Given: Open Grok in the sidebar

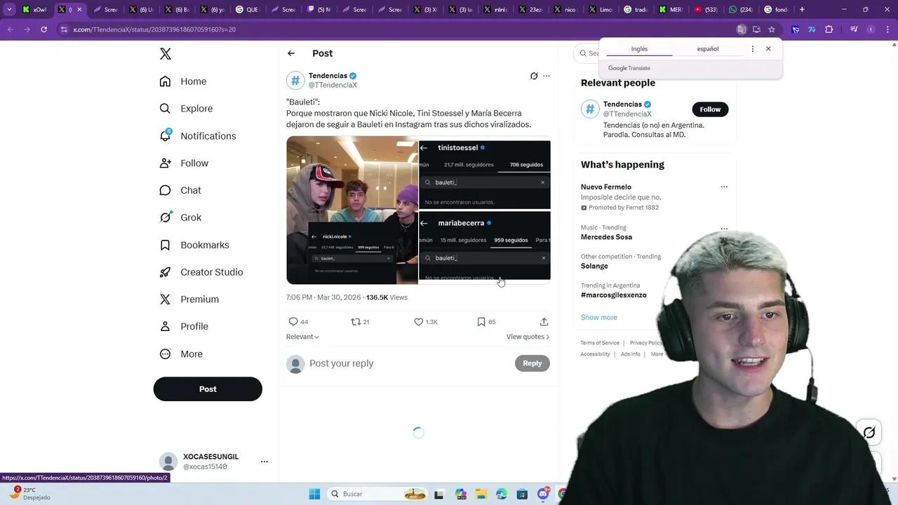Looking at the screenshot, I should [x=180, y=217].
